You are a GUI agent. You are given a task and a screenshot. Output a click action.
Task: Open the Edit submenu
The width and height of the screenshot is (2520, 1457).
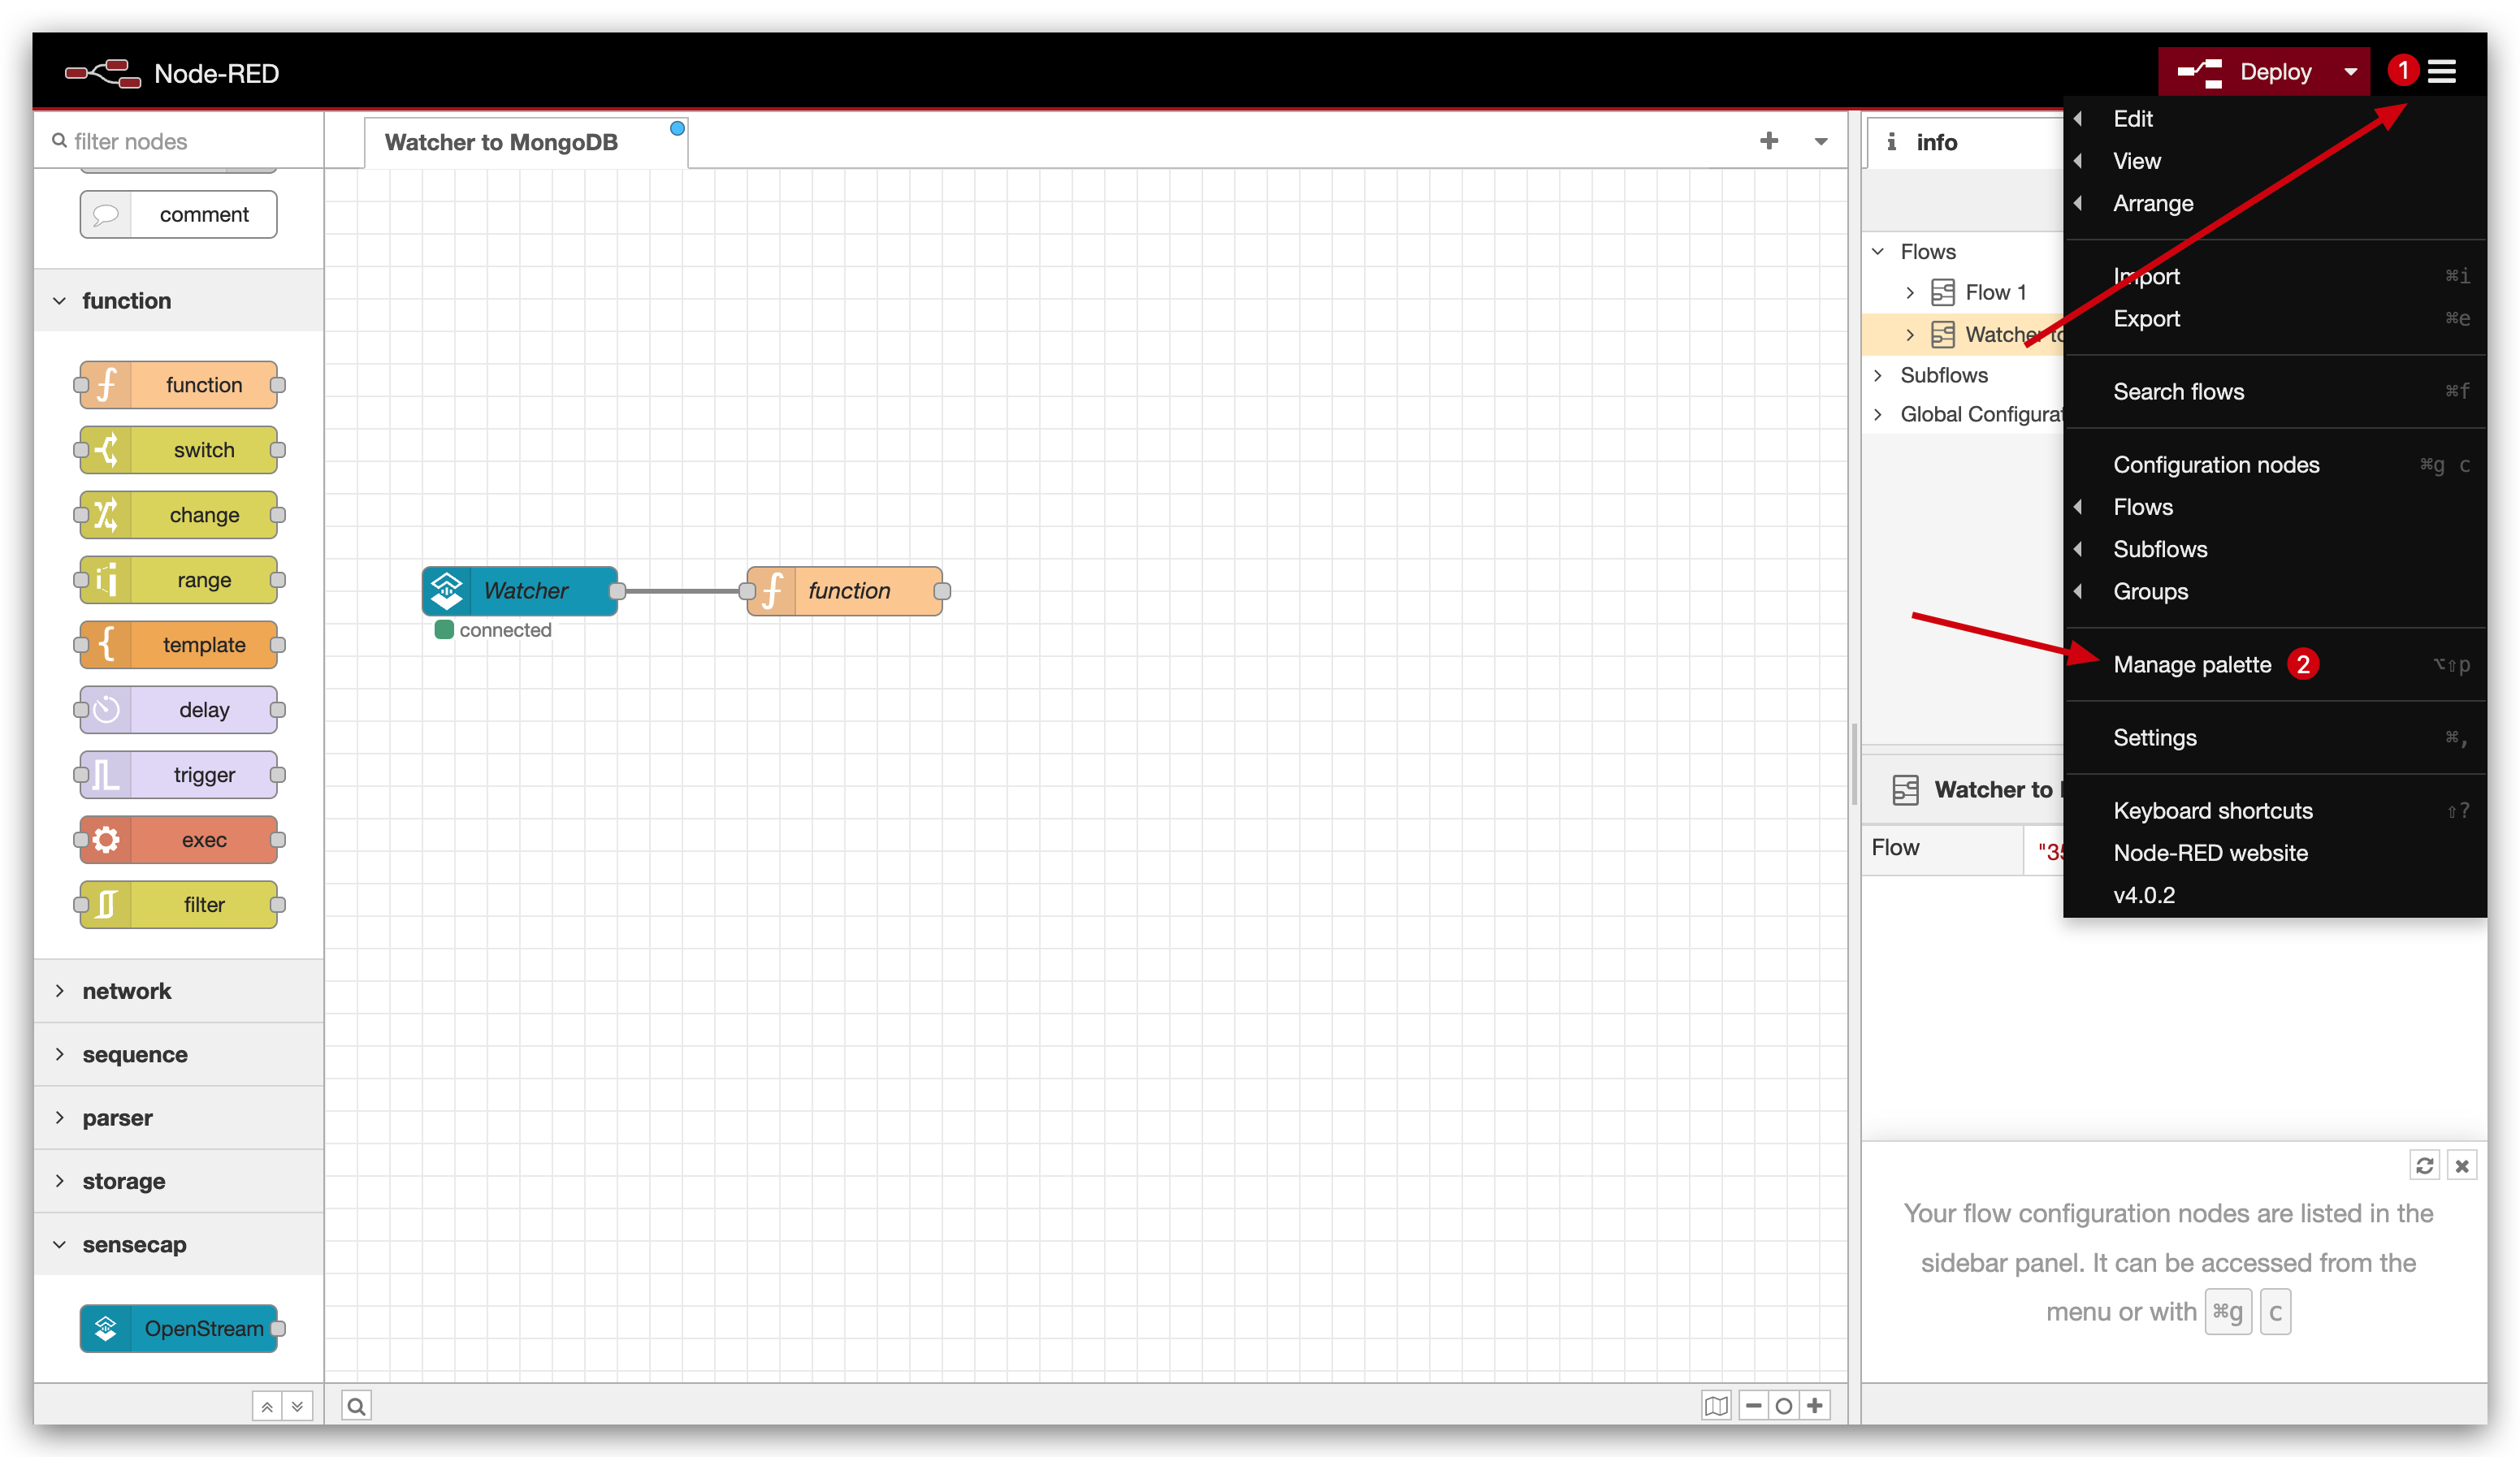tap(2275, 118)
